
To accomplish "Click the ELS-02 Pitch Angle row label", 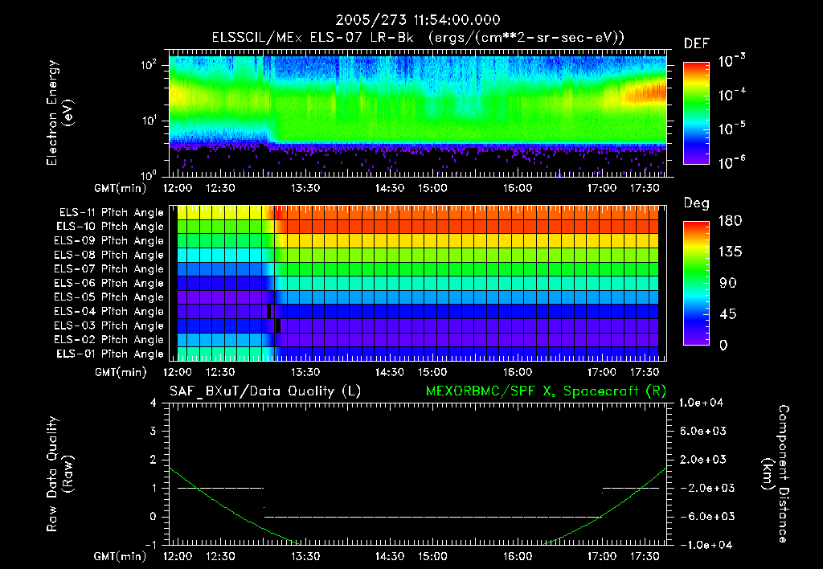I will (109, 340).
